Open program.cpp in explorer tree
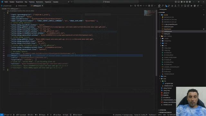206x116 pixels. point(169,83)
